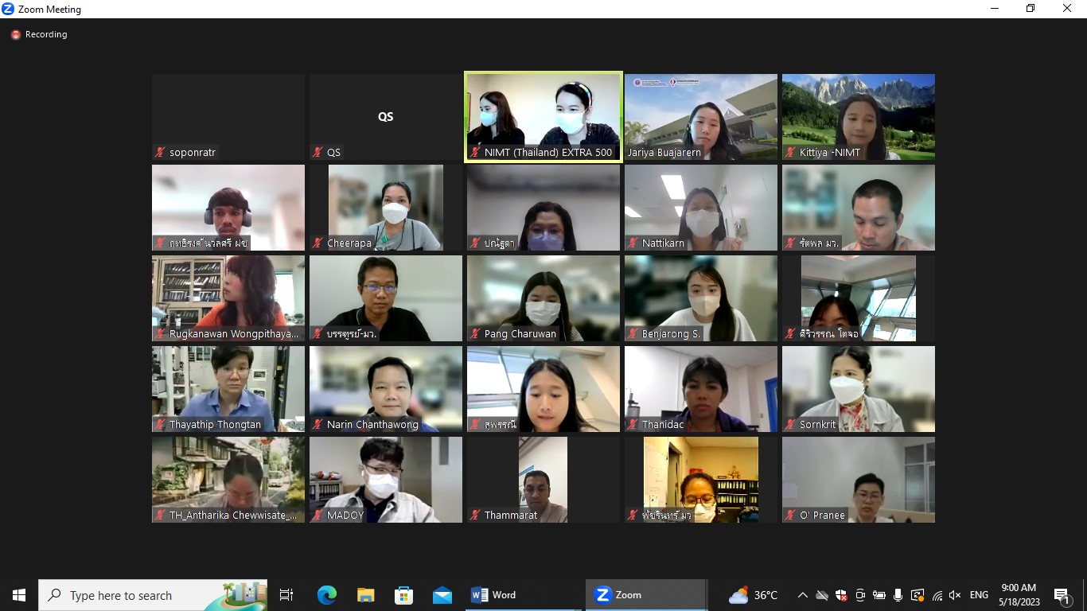Click the Task View icon
The width and height of the screenshot is (1087, 611).
coord(286,595)
